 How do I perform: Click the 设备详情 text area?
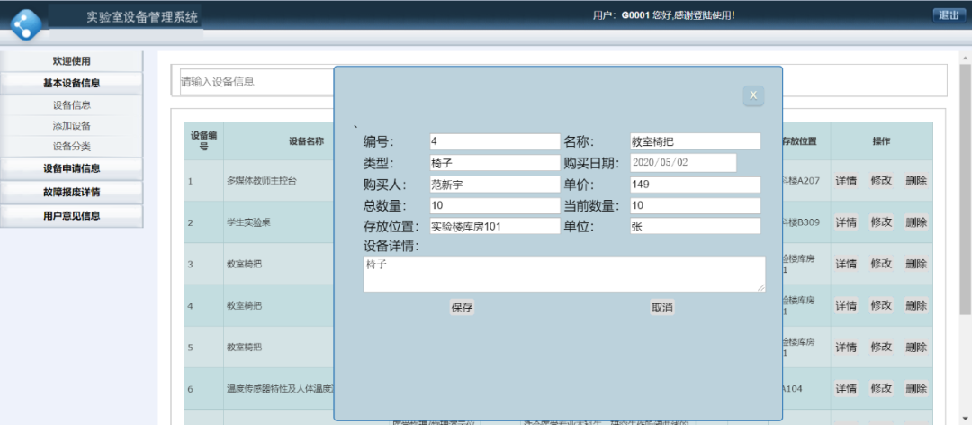click(x=564, y=274)
